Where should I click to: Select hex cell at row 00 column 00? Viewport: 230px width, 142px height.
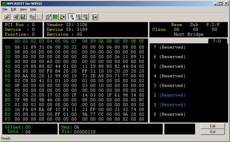pos(17,47)
